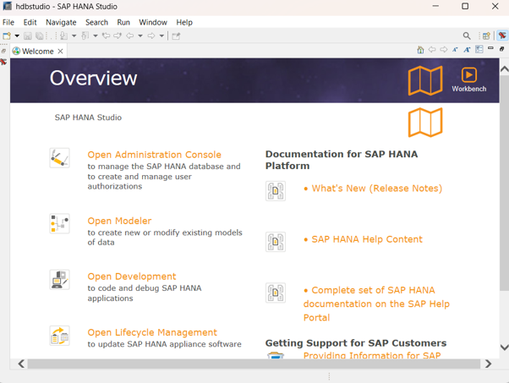Click the Restore icon in left trim

click(x=3, y=51)
